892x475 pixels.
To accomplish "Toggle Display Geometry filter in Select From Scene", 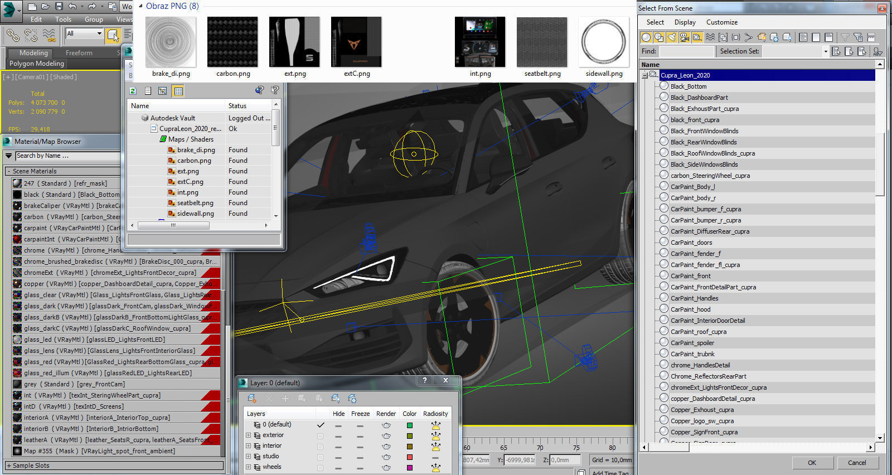I will coord(646,37).
